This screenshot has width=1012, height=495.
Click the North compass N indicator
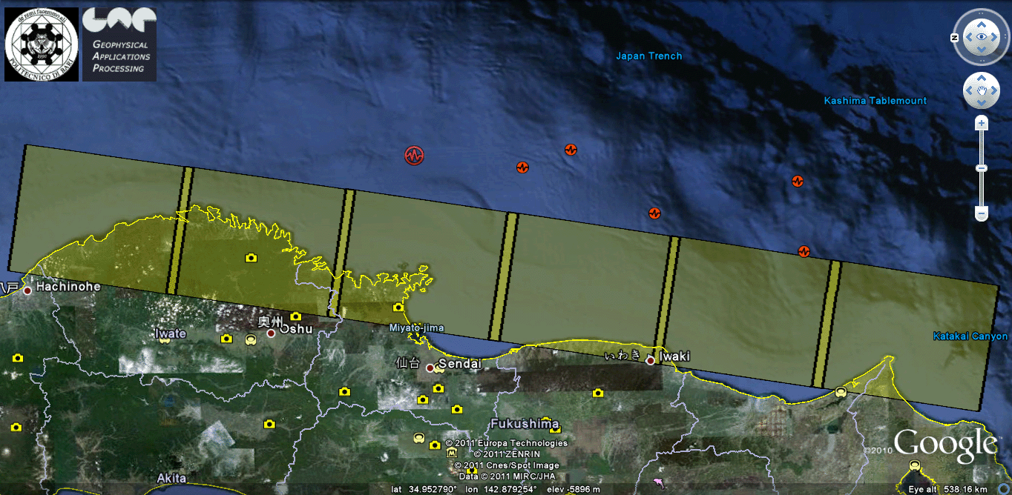pos(955,37)
